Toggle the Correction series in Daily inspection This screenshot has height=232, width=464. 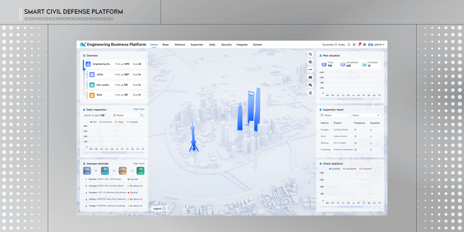tap(105, 122)
